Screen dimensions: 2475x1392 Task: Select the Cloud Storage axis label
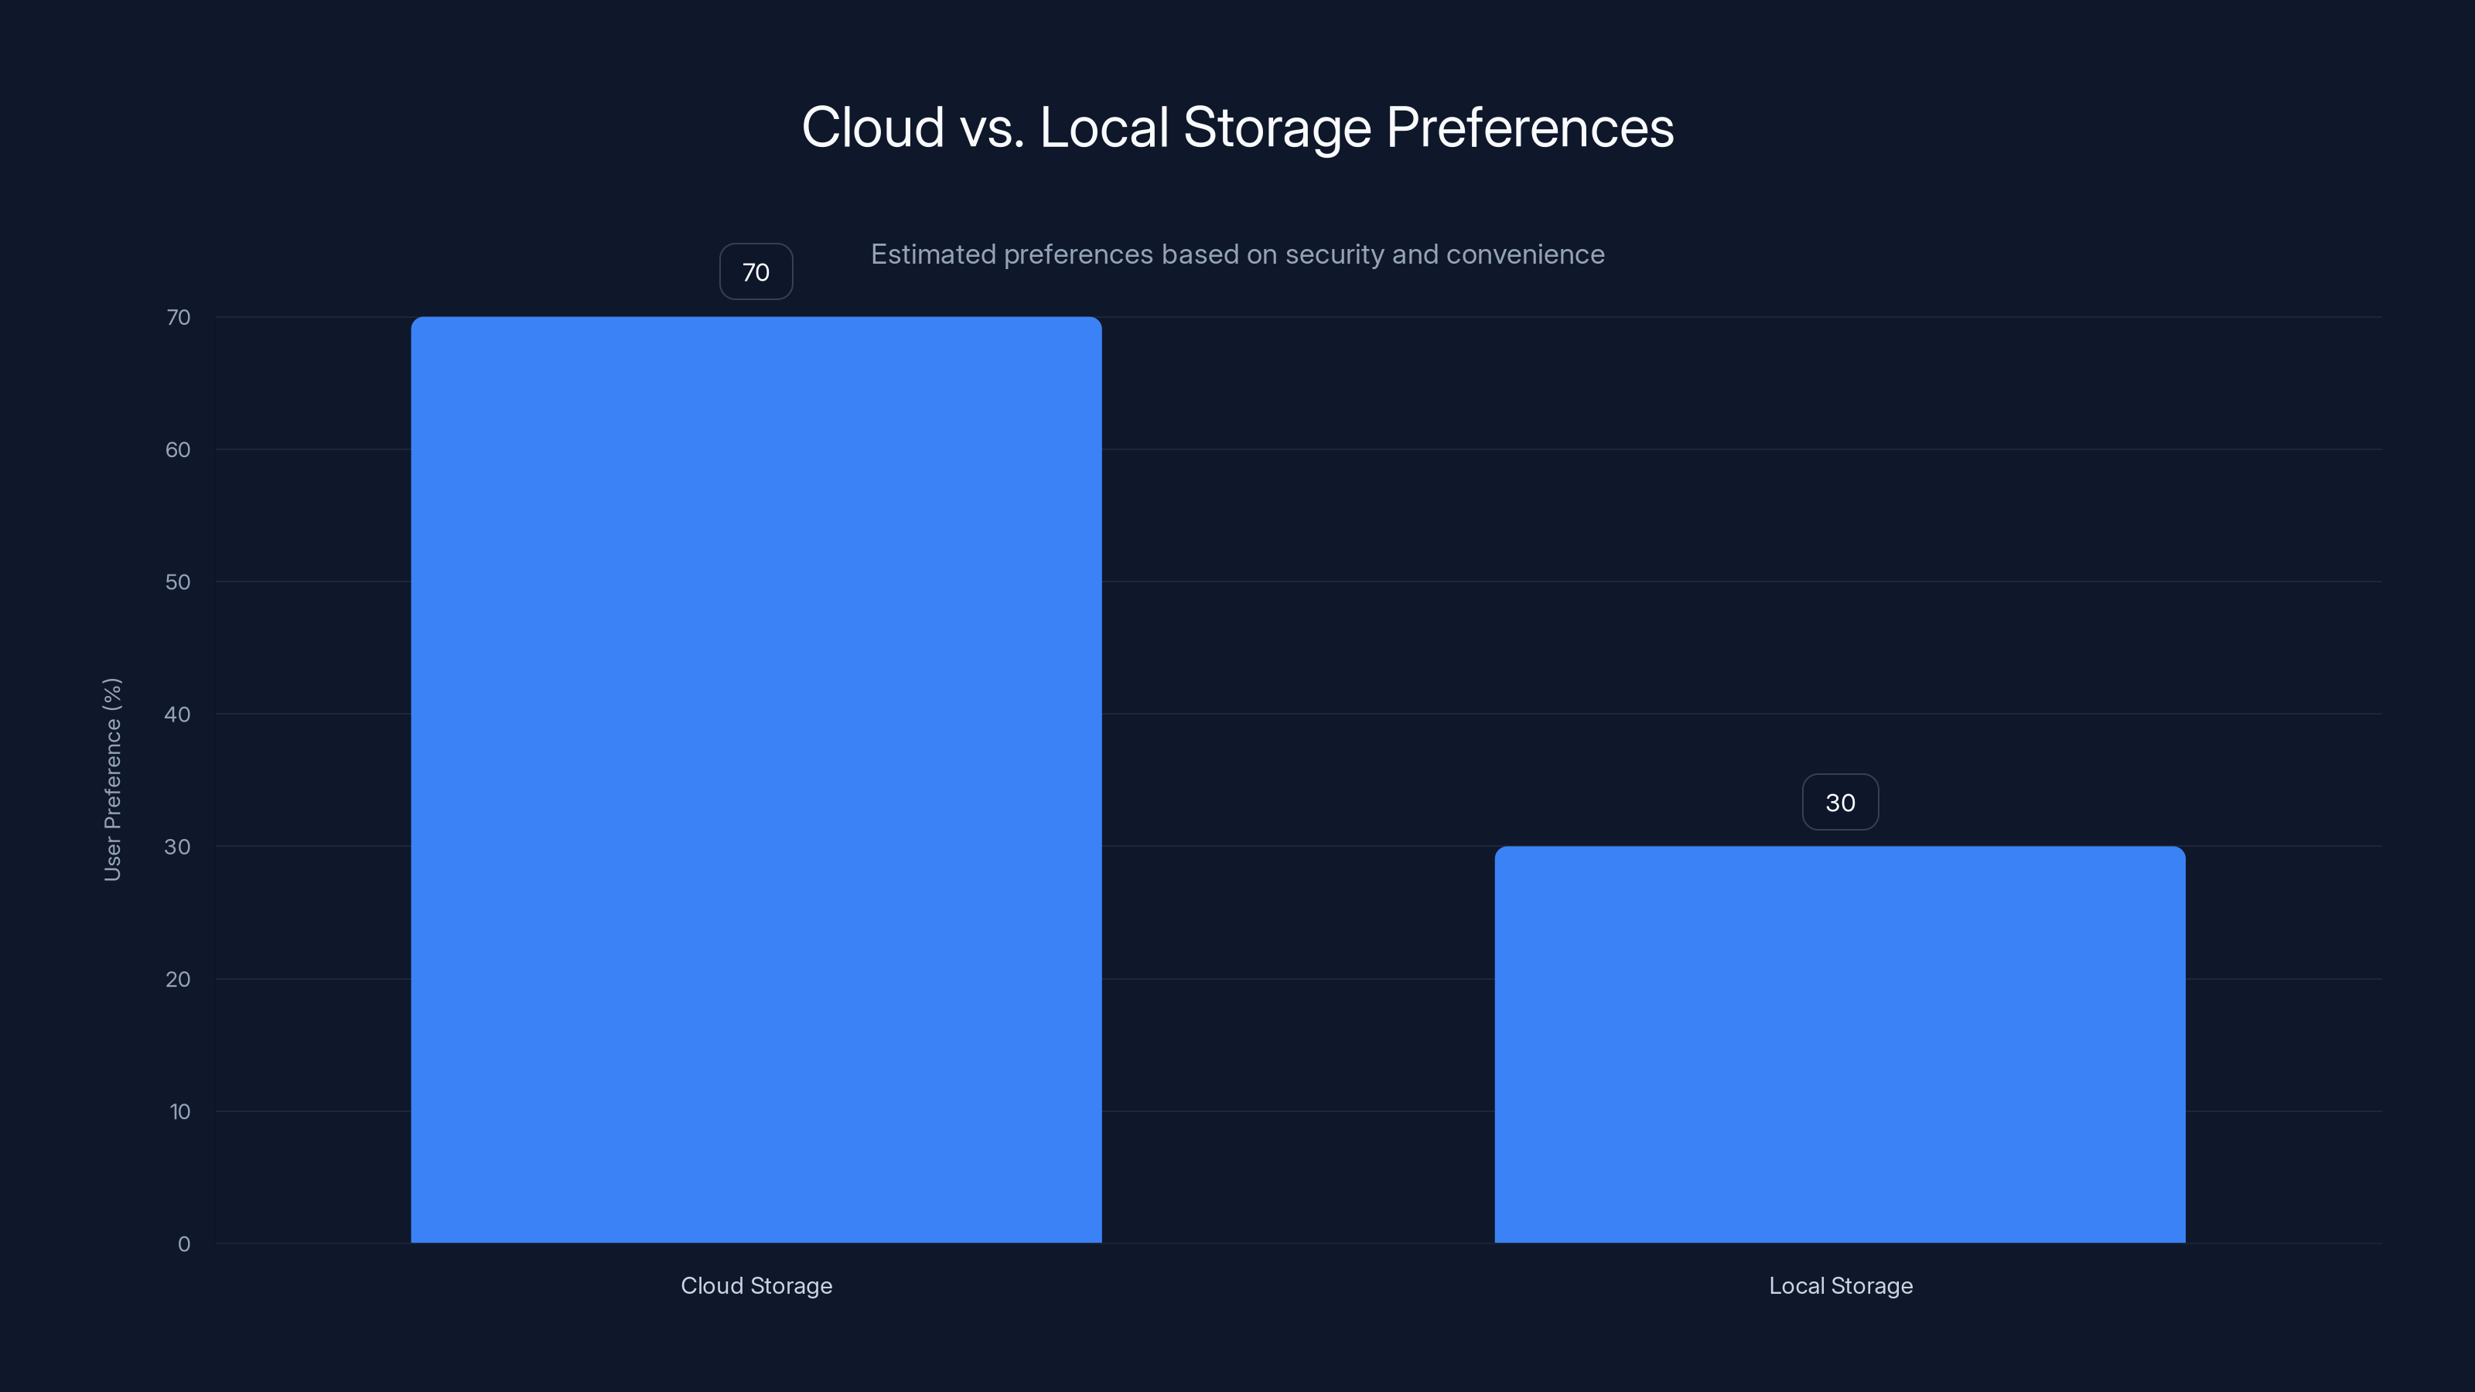[756, 1285]
